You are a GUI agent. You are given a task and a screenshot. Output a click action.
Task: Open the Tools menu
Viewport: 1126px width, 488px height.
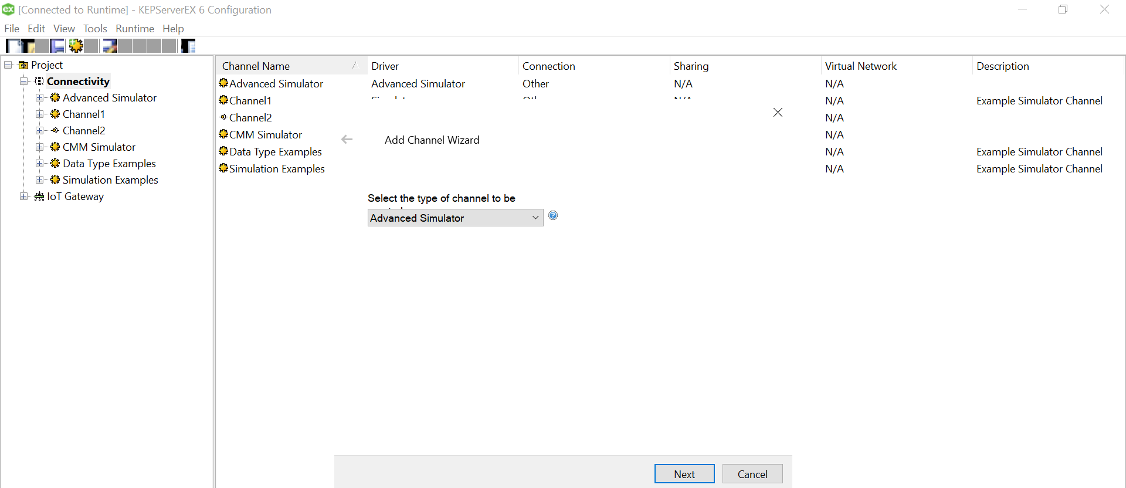tap(95, 29)
